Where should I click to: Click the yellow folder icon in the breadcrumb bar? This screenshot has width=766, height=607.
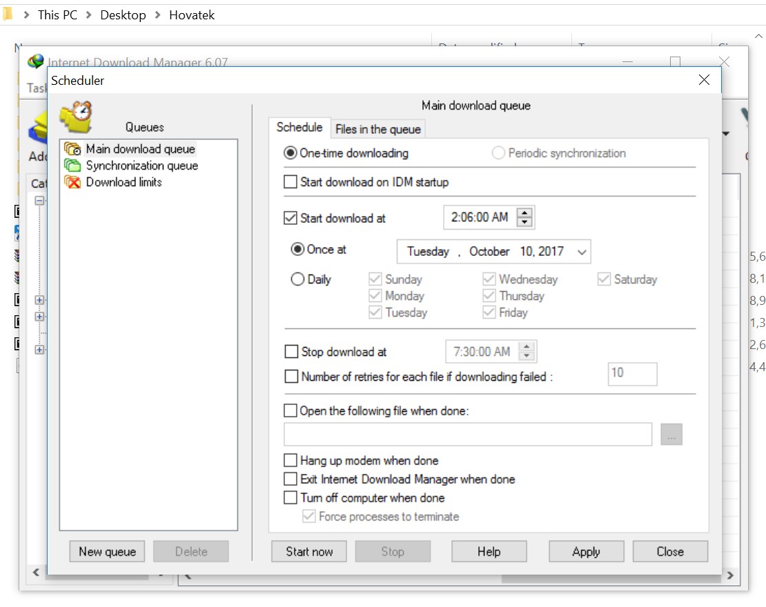pos(8,14)
